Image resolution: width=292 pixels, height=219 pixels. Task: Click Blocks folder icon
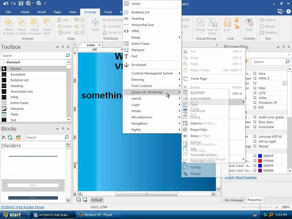[x=19, y=137]
